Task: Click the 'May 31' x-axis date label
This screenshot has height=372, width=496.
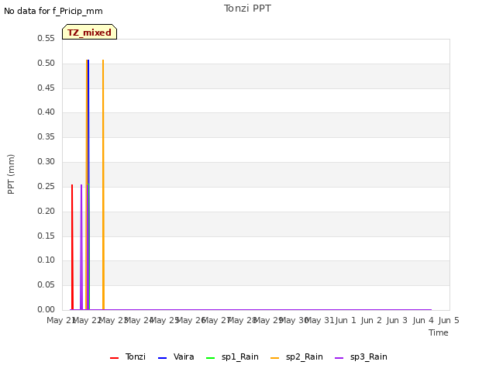Action: [x=320, y=320]
